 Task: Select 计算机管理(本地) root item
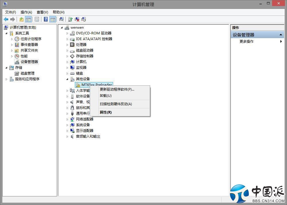click(23, 28)
